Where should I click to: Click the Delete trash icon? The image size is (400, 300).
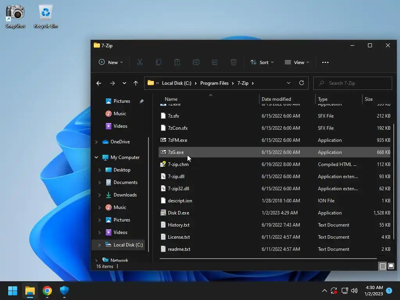tap(234, 62)
